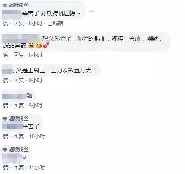Click the 9小时 timestamp under 帥 comment
Image resolution: width=185 pixels, height=174 pixels.
[35, 105]
